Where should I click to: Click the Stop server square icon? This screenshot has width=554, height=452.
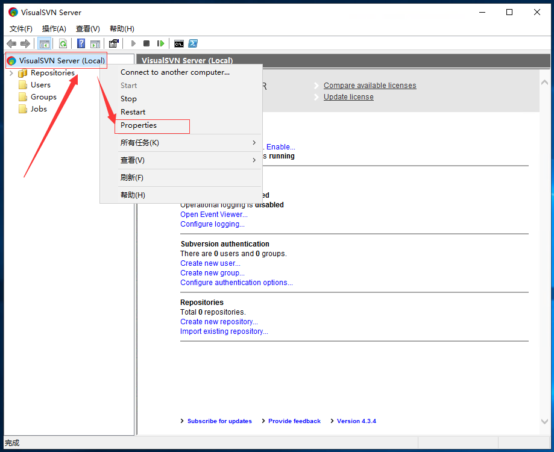click(x=146, y=43)
